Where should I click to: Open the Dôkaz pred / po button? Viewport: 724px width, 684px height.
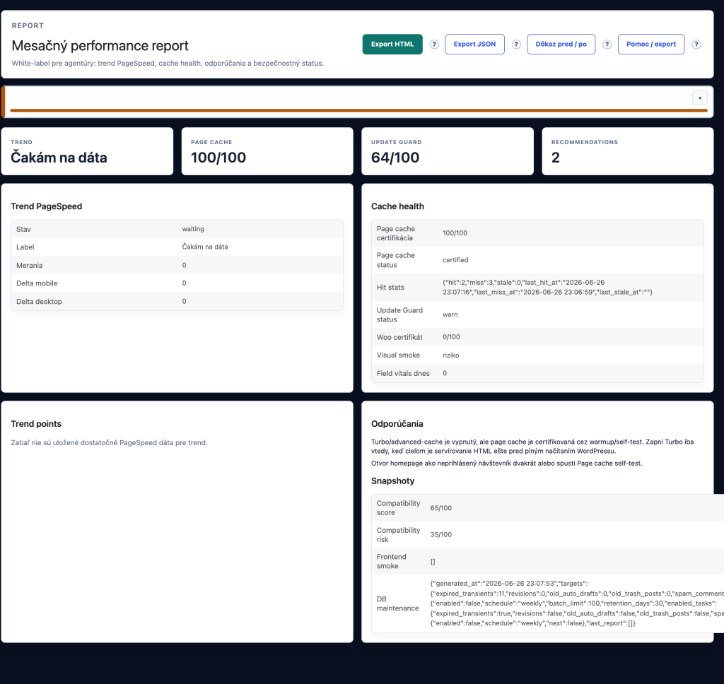click(x=561, y=45)
